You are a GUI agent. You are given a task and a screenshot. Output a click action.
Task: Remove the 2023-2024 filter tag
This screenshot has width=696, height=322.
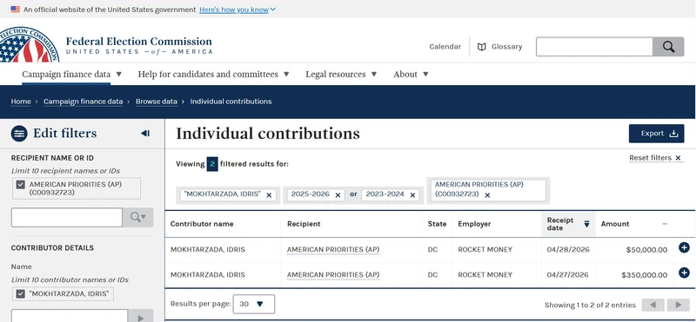click(x=412, y=195)
